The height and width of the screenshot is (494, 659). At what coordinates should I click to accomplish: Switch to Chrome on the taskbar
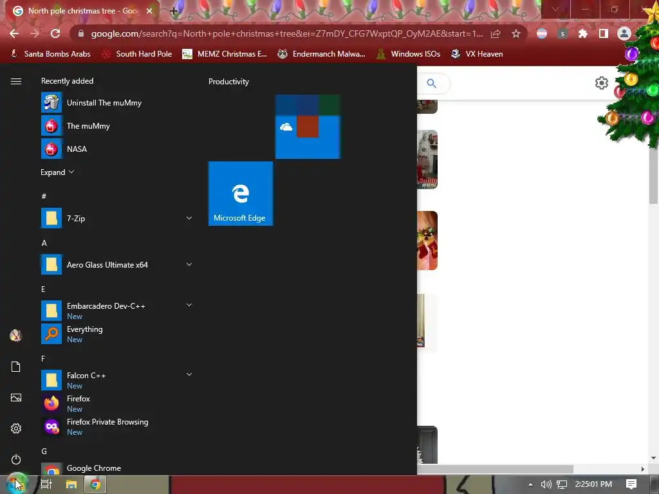point(95,484)
